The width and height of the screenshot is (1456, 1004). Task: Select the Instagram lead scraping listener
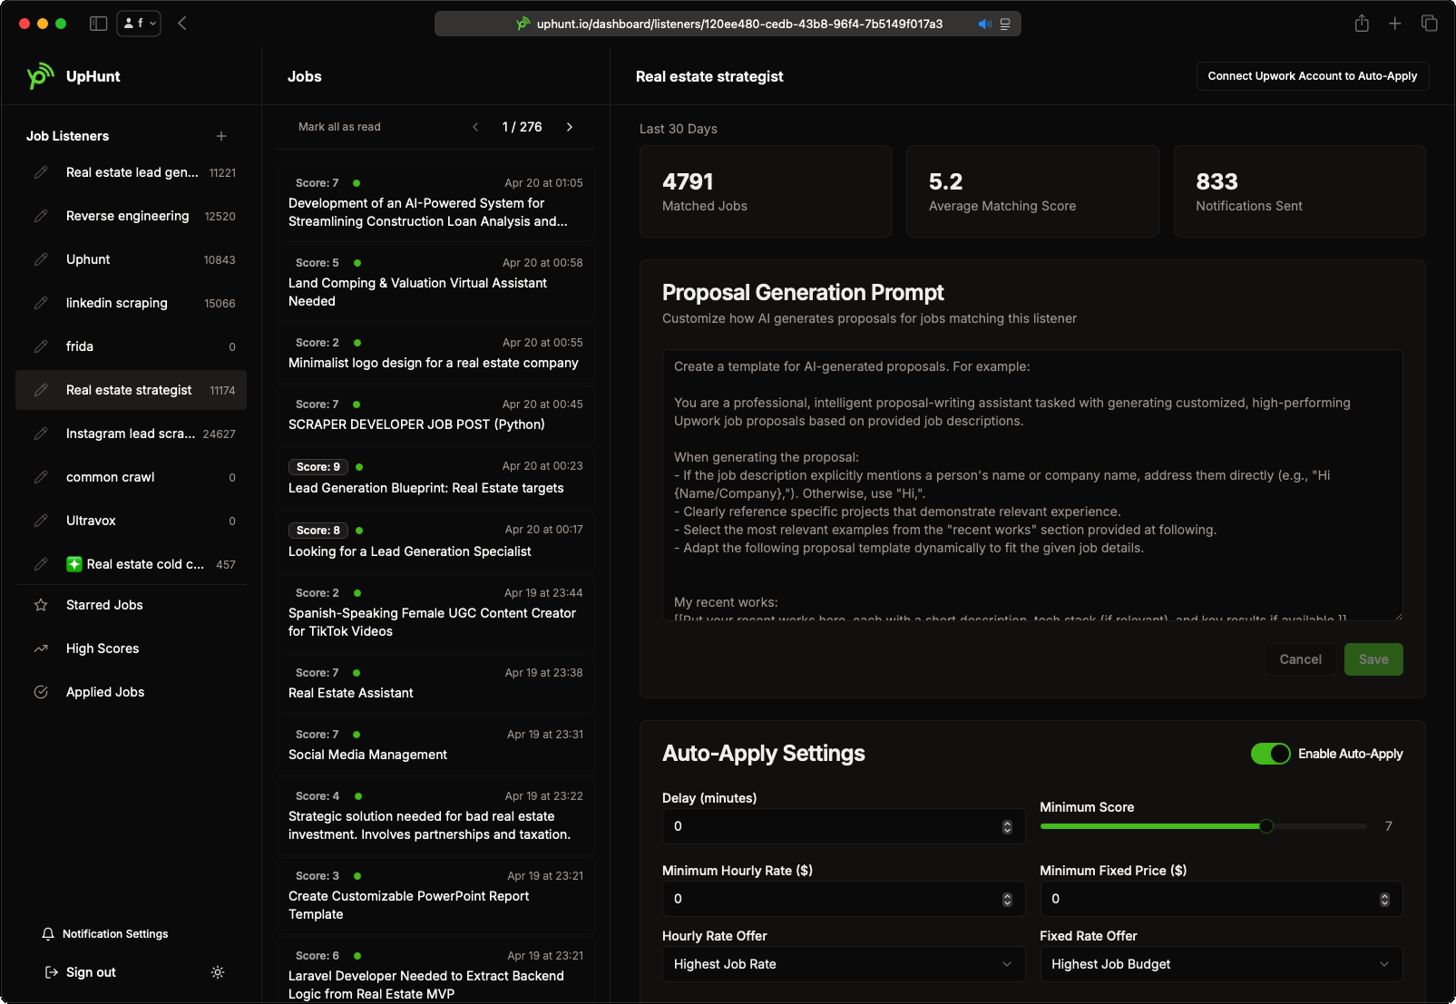pyautogui.click(x=131, y=434)
